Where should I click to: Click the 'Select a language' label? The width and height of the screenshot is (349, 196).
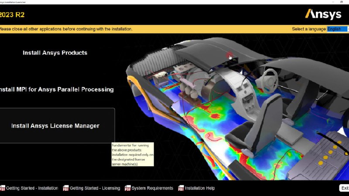309,29
